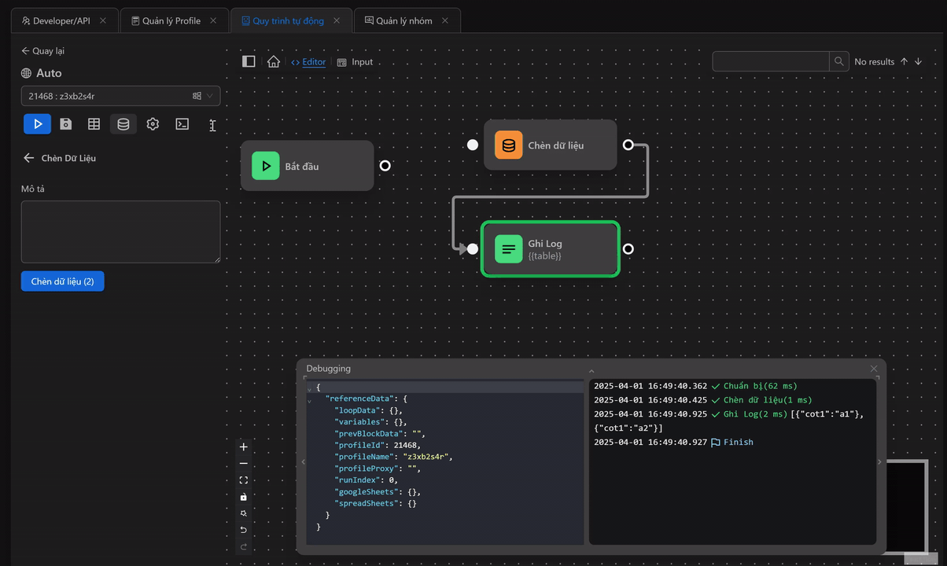
Task: Run the workflow with the play icon
Action: (x=37, y=123)
